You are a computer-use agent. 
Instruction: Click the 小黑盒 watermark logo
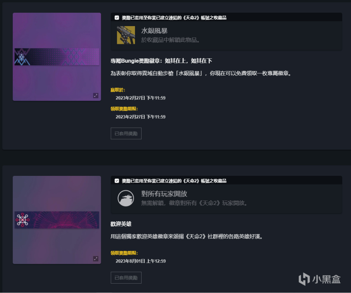click(x=319, y=279)
